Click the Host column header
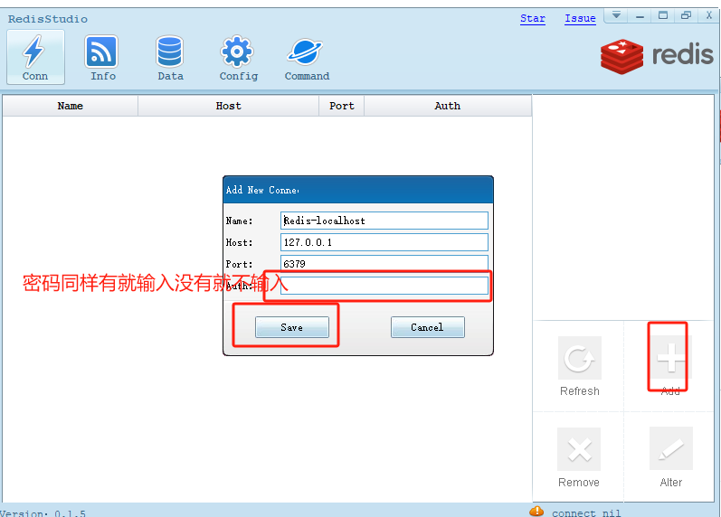The width and height of the screenshot is (721, 517). point(229,106)
